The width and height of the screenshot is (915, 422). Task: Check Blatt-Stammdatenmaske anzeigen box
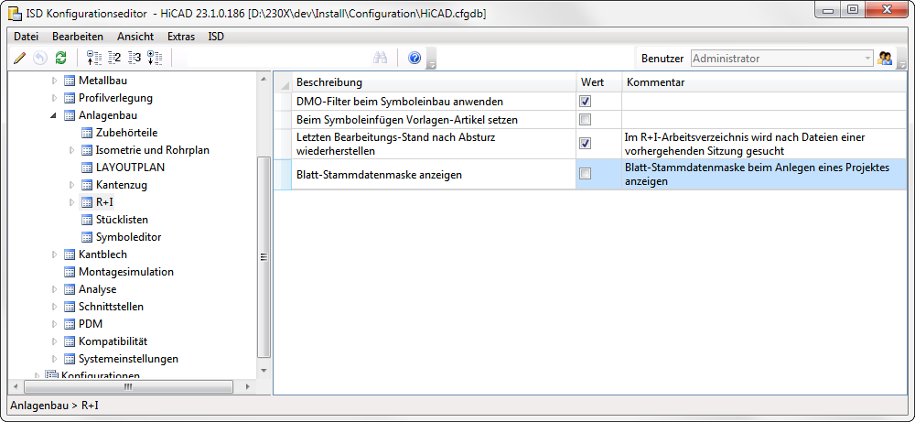585,174
